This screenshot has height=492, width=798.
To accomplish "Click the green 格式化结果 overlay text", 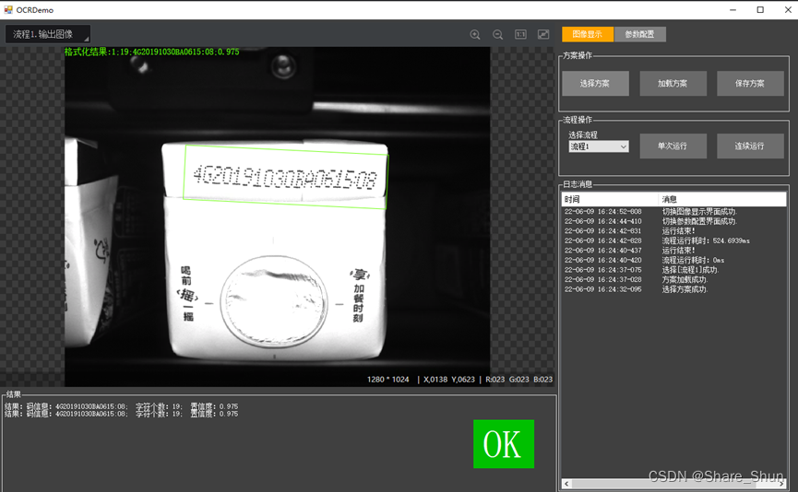I will click(x=151, y=52).
